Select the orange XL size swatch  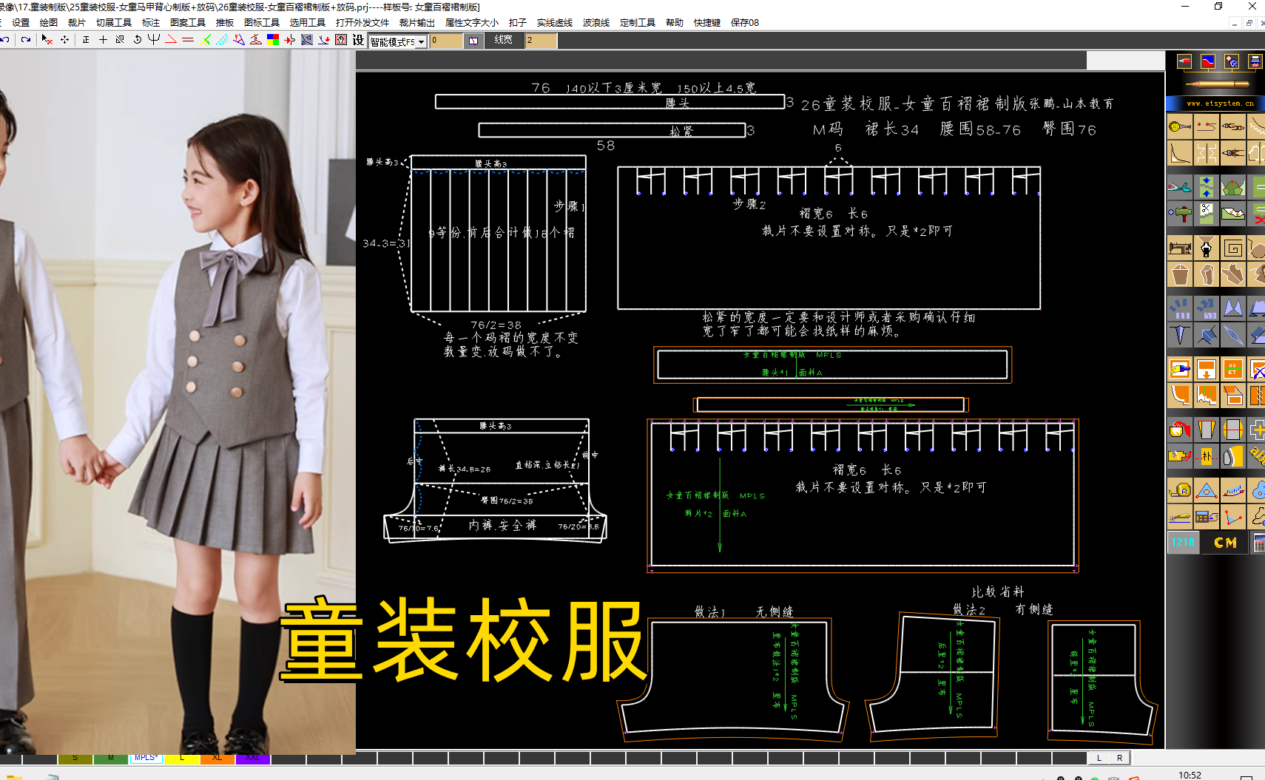(217, 759)
